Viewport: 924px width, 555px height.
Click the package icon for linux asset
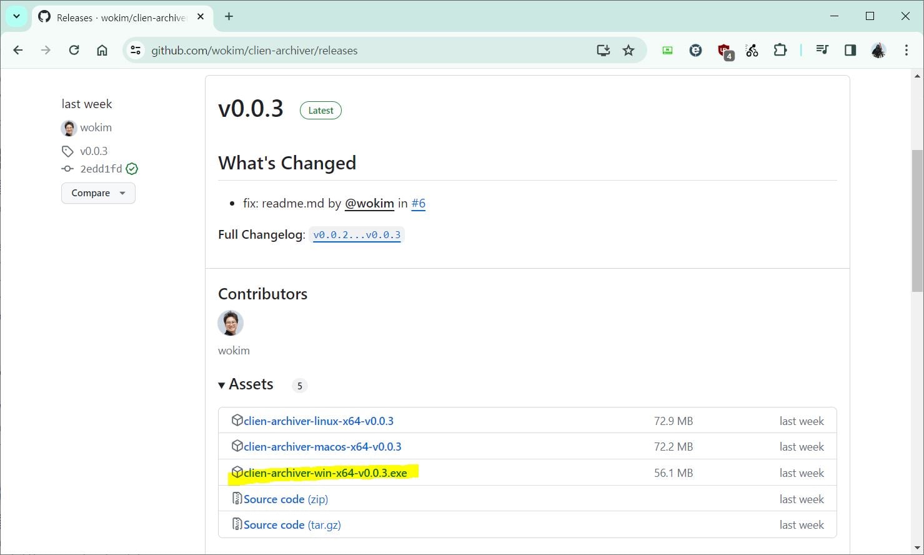click(x=237, y=420)
